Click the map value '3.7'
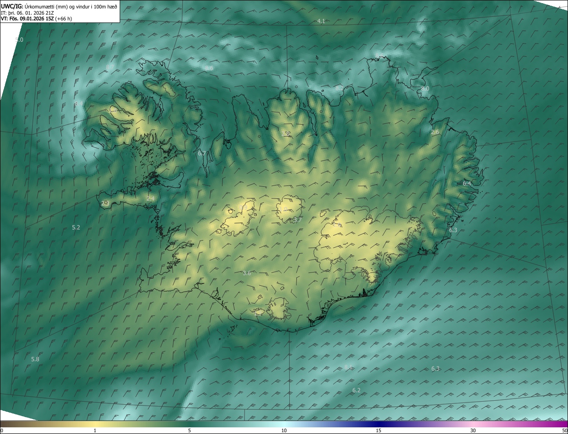This screenshot has height=434, width=568. [x=297, y=220]
